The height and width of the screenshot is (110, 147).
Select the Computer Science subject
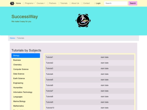(26, 69)
